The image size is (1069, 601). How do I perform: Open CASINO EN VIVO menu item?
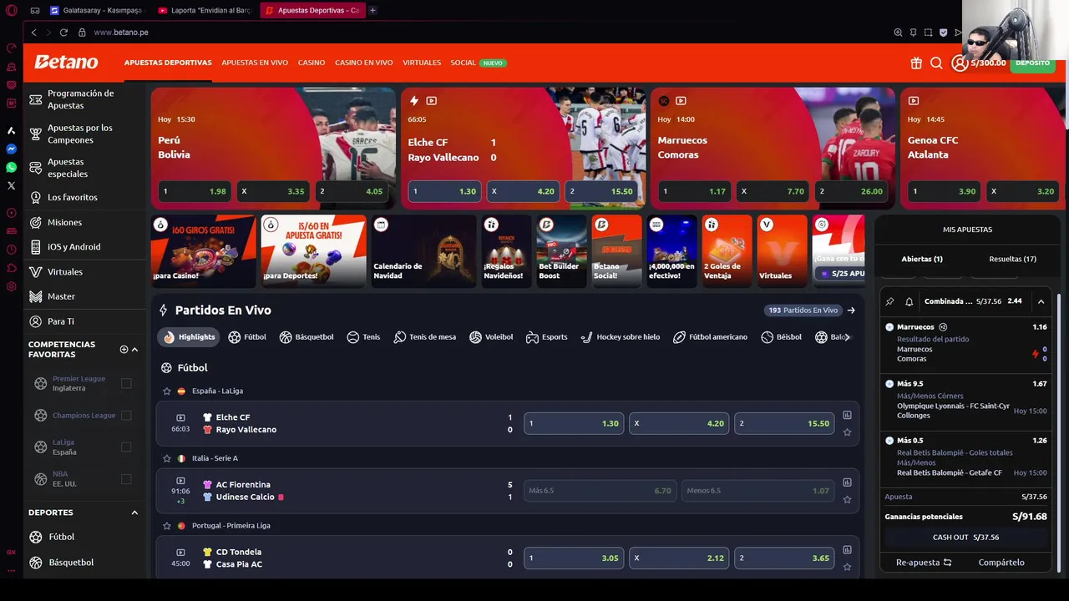click(x=363, y=63)
